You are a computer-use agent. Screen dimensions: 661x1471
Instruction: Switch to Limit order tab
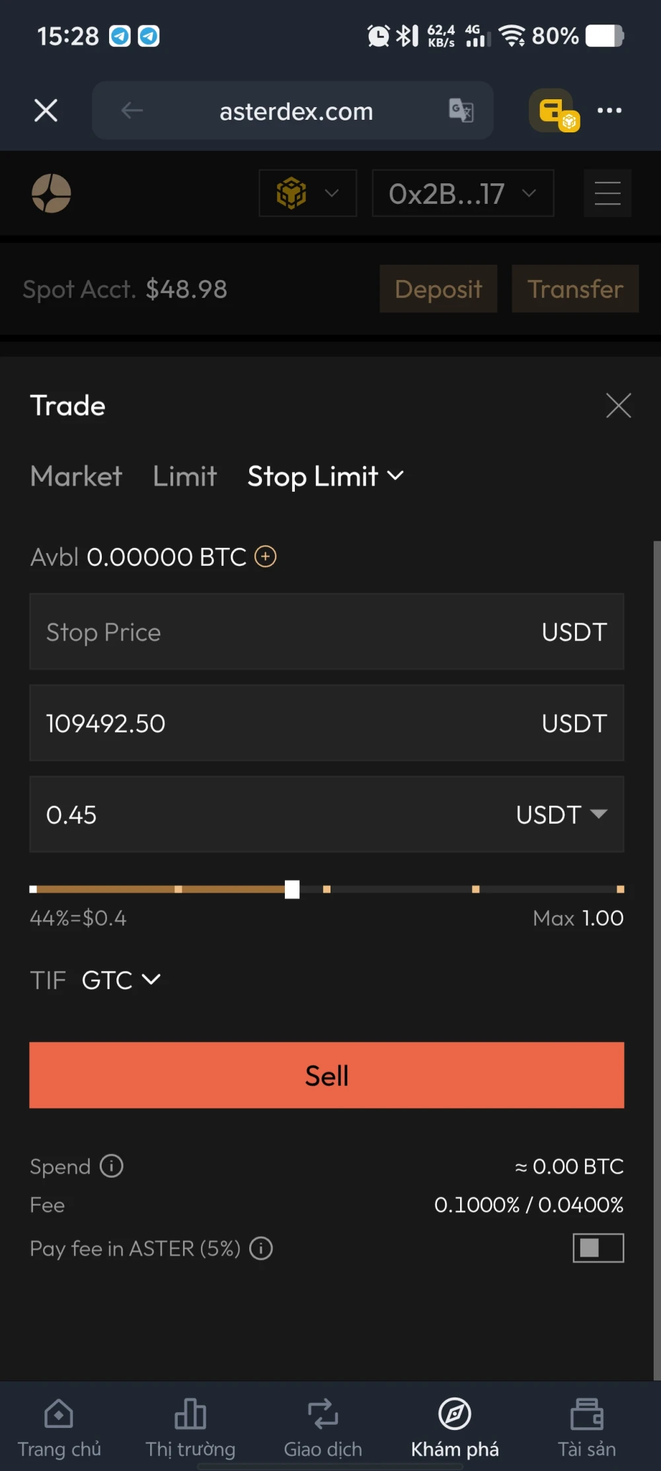(x=185, y=476)
